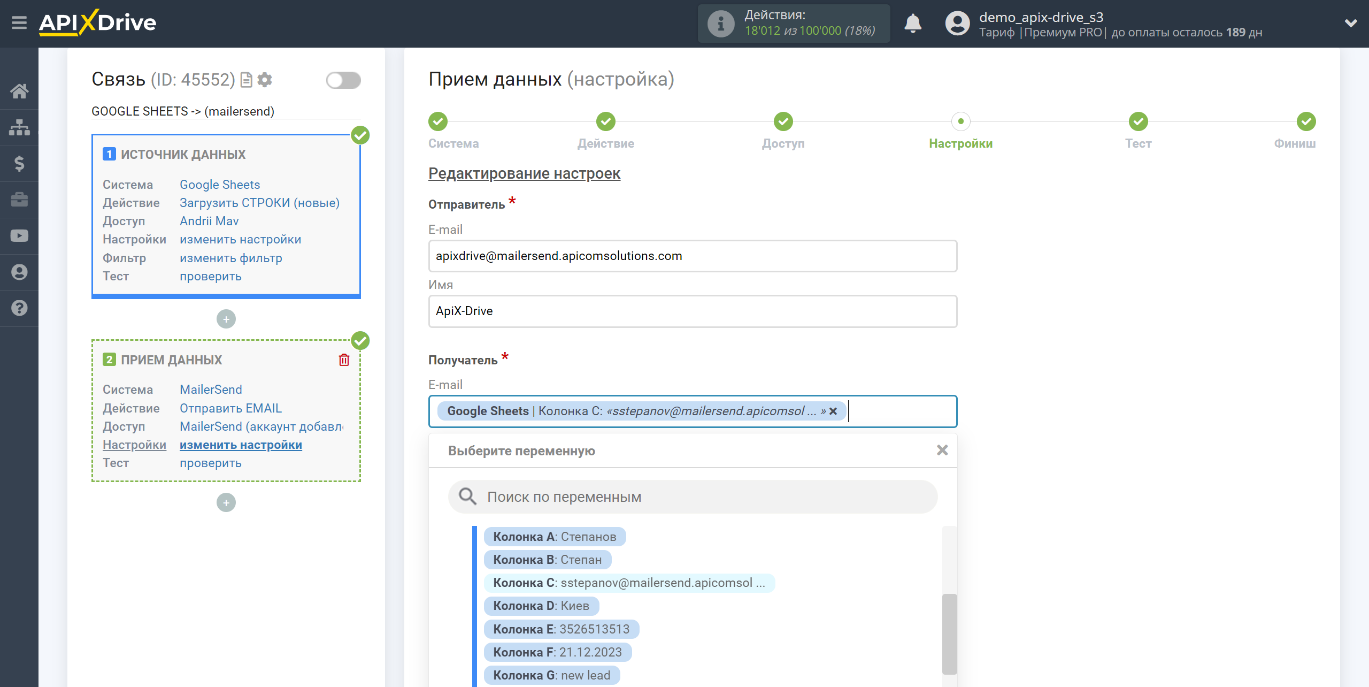Screen dimensions: 1369x687
Task: Click the variable search magnifier icon
Action: click(467, 497)
